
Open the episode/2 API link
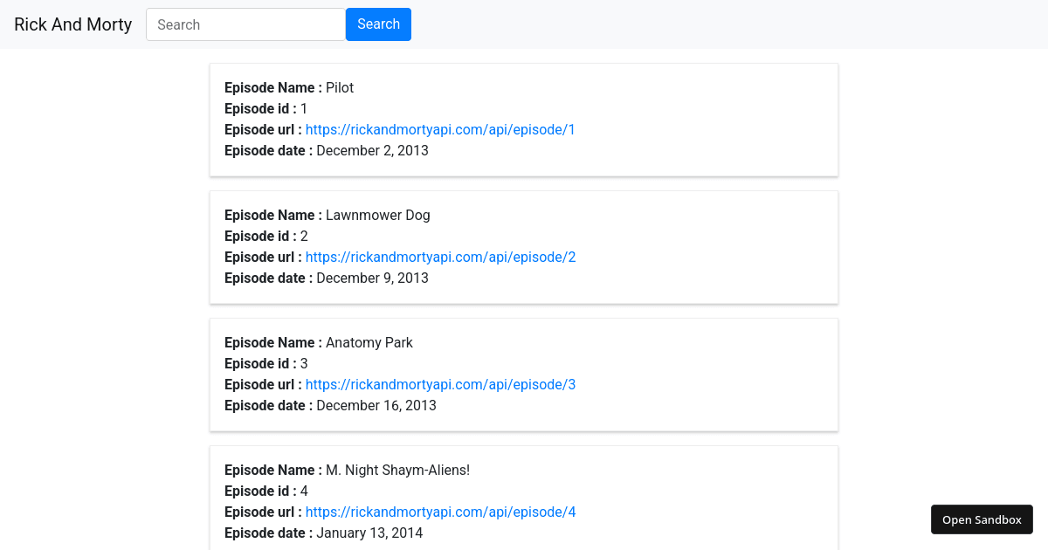click(x=440, y=258)
